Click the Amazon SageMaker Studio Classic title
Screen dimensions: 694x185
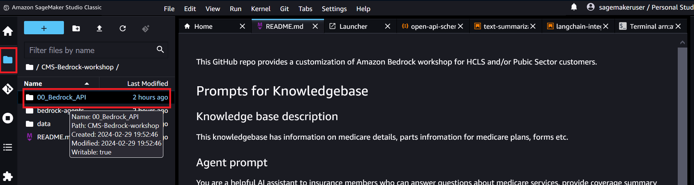57,7
